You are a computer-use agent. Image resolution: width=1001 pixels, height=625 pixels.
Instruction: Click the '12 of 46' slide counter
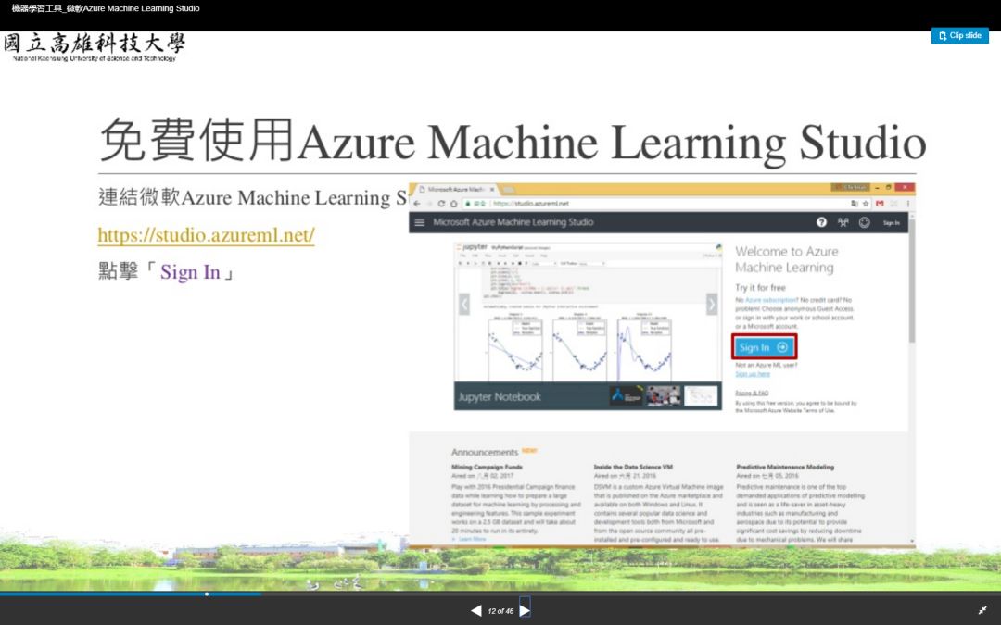(500, 611)
